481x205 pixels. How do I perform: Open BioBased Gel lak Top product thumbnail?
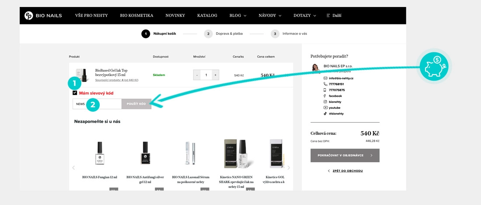[81, 75]
